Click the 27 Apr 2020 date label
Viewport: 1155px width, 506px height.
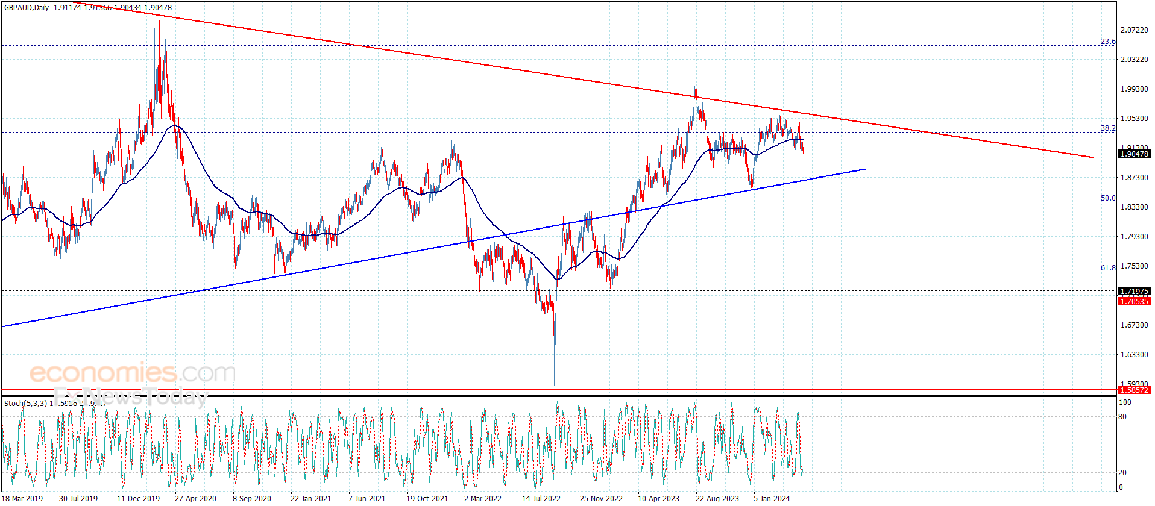[195, 498]
